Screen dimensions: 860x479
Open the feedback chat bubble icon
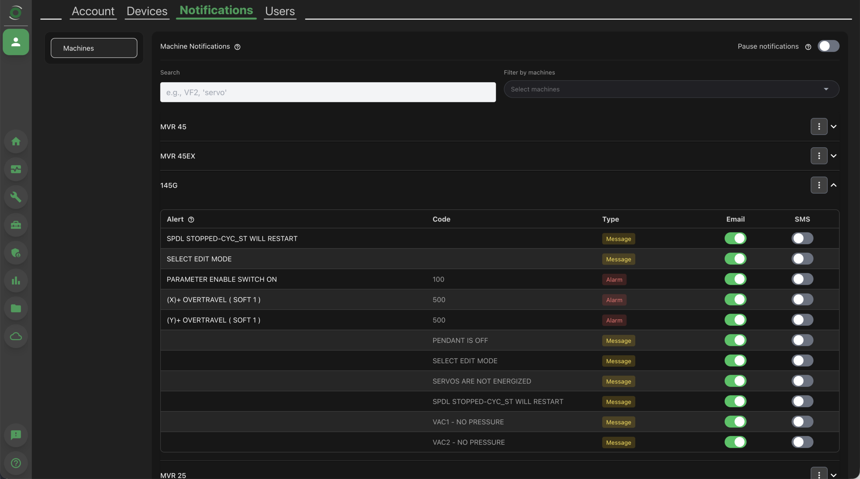point(16,435)
